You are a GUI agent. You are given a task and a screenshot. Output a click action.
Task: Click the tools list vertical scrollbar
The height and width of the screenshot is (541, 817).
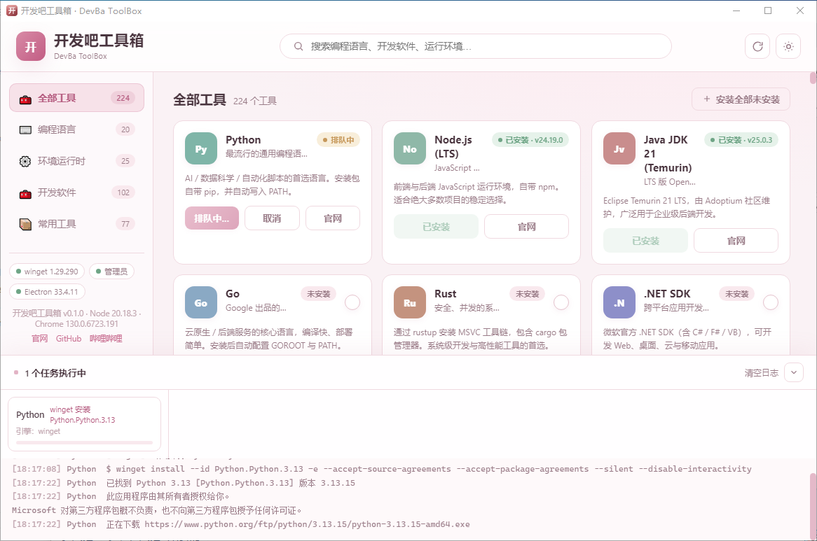[813, 78]
